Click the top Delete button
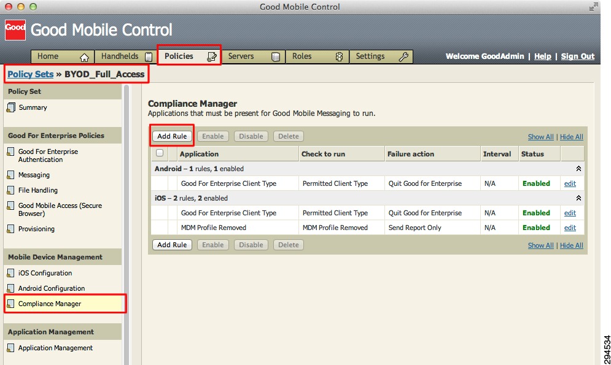The height and width of the screenshot is (365, 611). tap(289, 136)
